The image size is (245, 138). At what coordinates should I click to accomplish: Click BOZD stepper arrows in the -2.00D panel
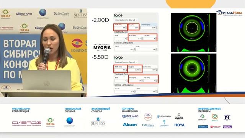[142, 38]
